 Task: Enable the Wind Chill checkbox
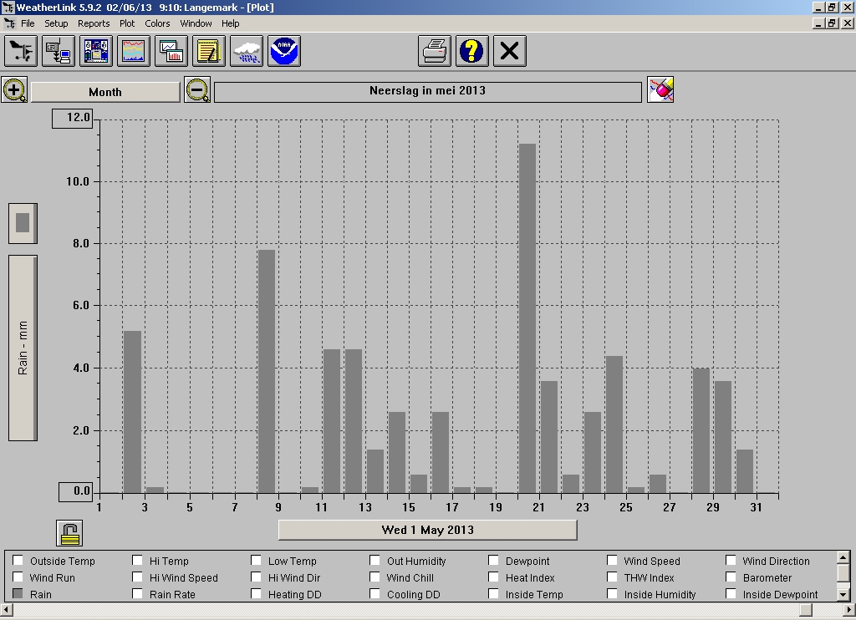click(374, 577)
